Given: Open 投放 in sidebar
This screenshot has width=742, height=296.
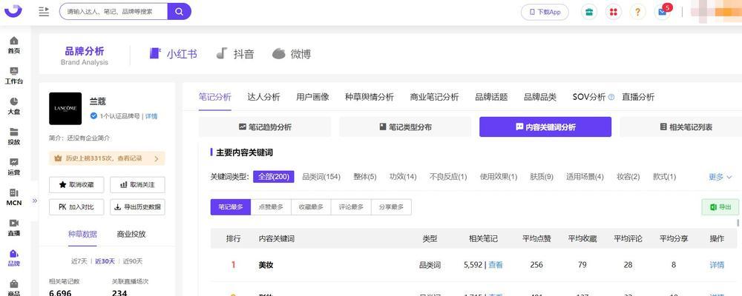Looking at the screenshot, I should [x=14, y=136].
